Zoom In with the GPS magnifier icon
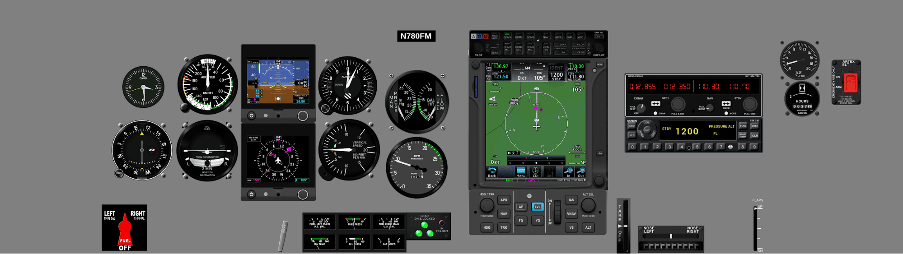The height and width of the screenshot is (254, 903). 569,172
